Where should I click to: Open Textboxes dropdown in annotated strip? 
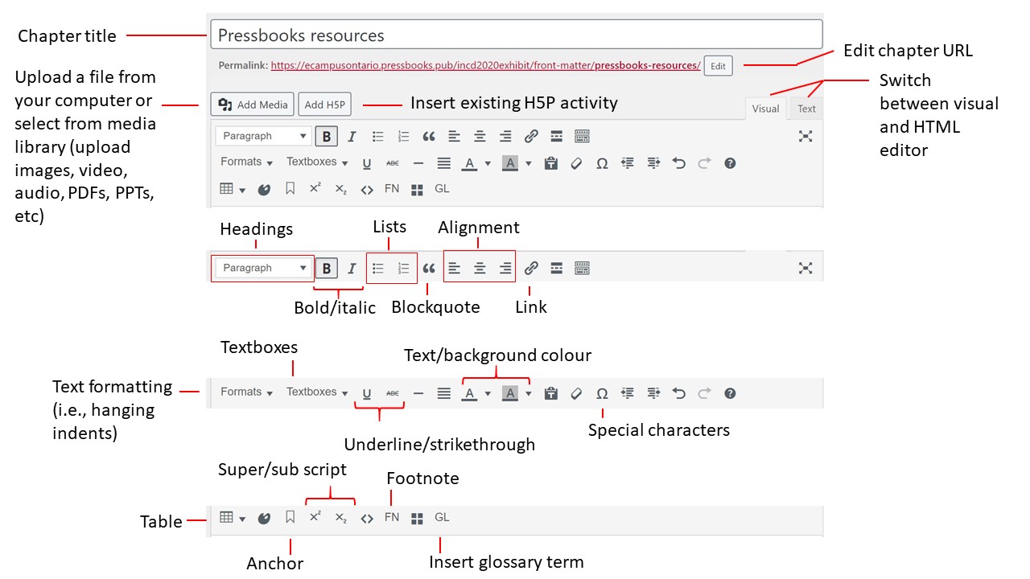[317, 392]
